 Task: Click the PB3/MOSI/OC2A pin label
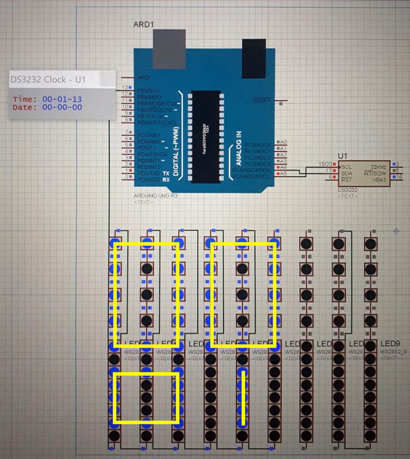(x=157, y=104)
